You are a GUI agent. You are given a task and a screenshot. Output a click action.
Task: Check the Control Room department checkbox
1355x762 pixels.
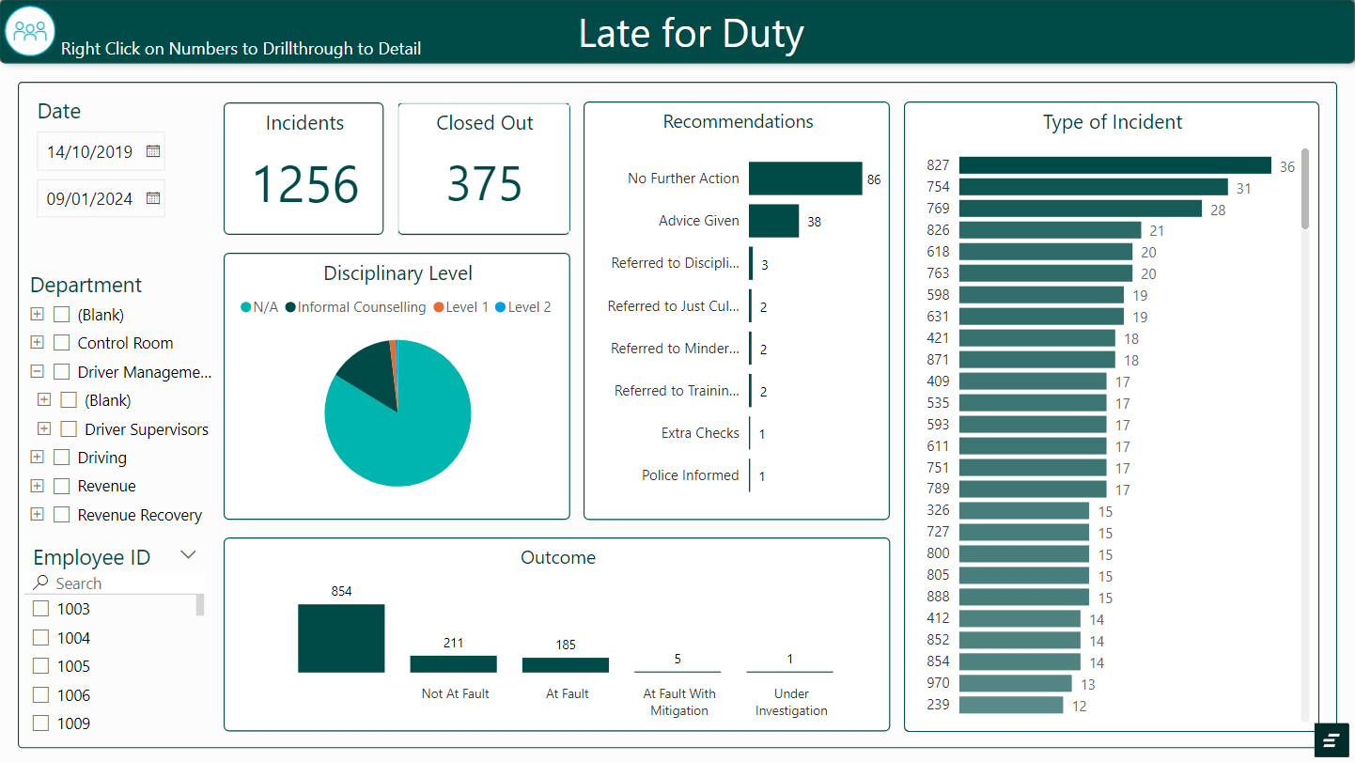point(62,343)
